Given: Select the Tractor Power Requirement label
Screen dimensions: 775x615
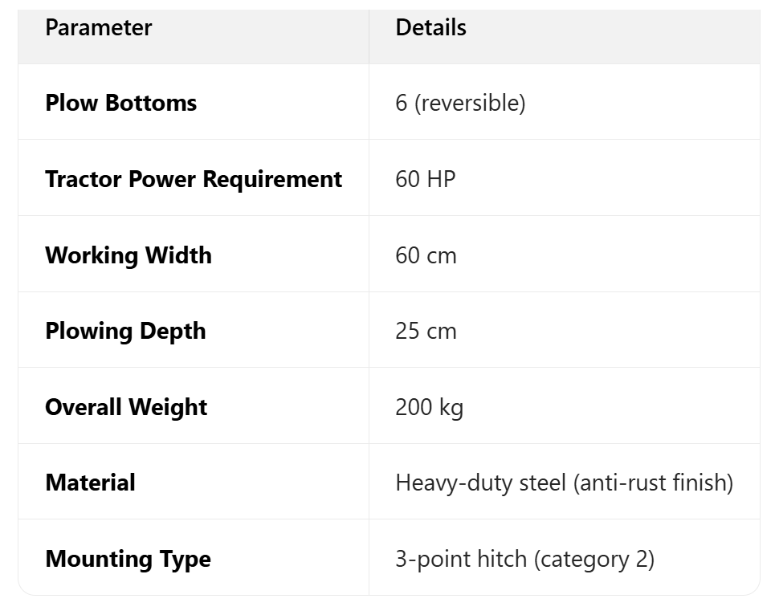Looking at the screenshot, I should [193, 179].
